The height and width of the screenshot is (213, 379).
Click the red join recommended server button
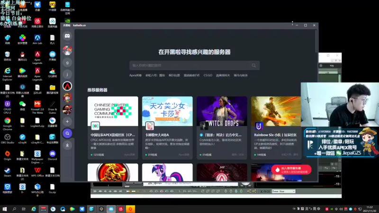pos(291,170)
